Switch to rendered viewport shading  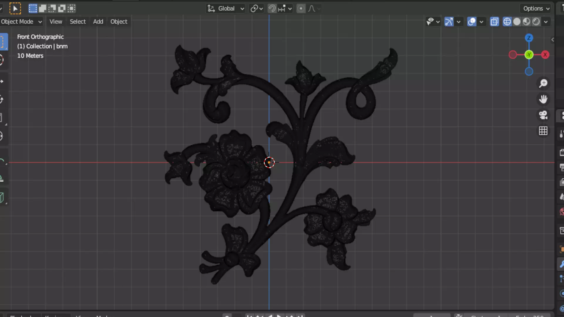coord(536,21)
